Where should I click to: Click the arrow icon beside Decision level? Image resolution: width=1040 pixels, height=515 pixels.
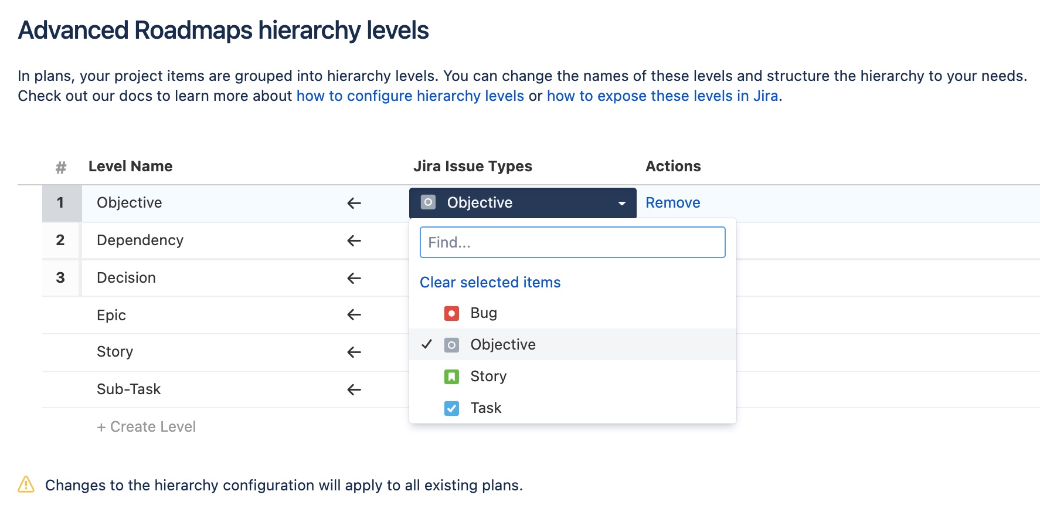354,278
